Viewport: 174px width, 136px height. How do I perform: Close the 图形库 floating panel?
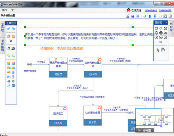point(167,22)
